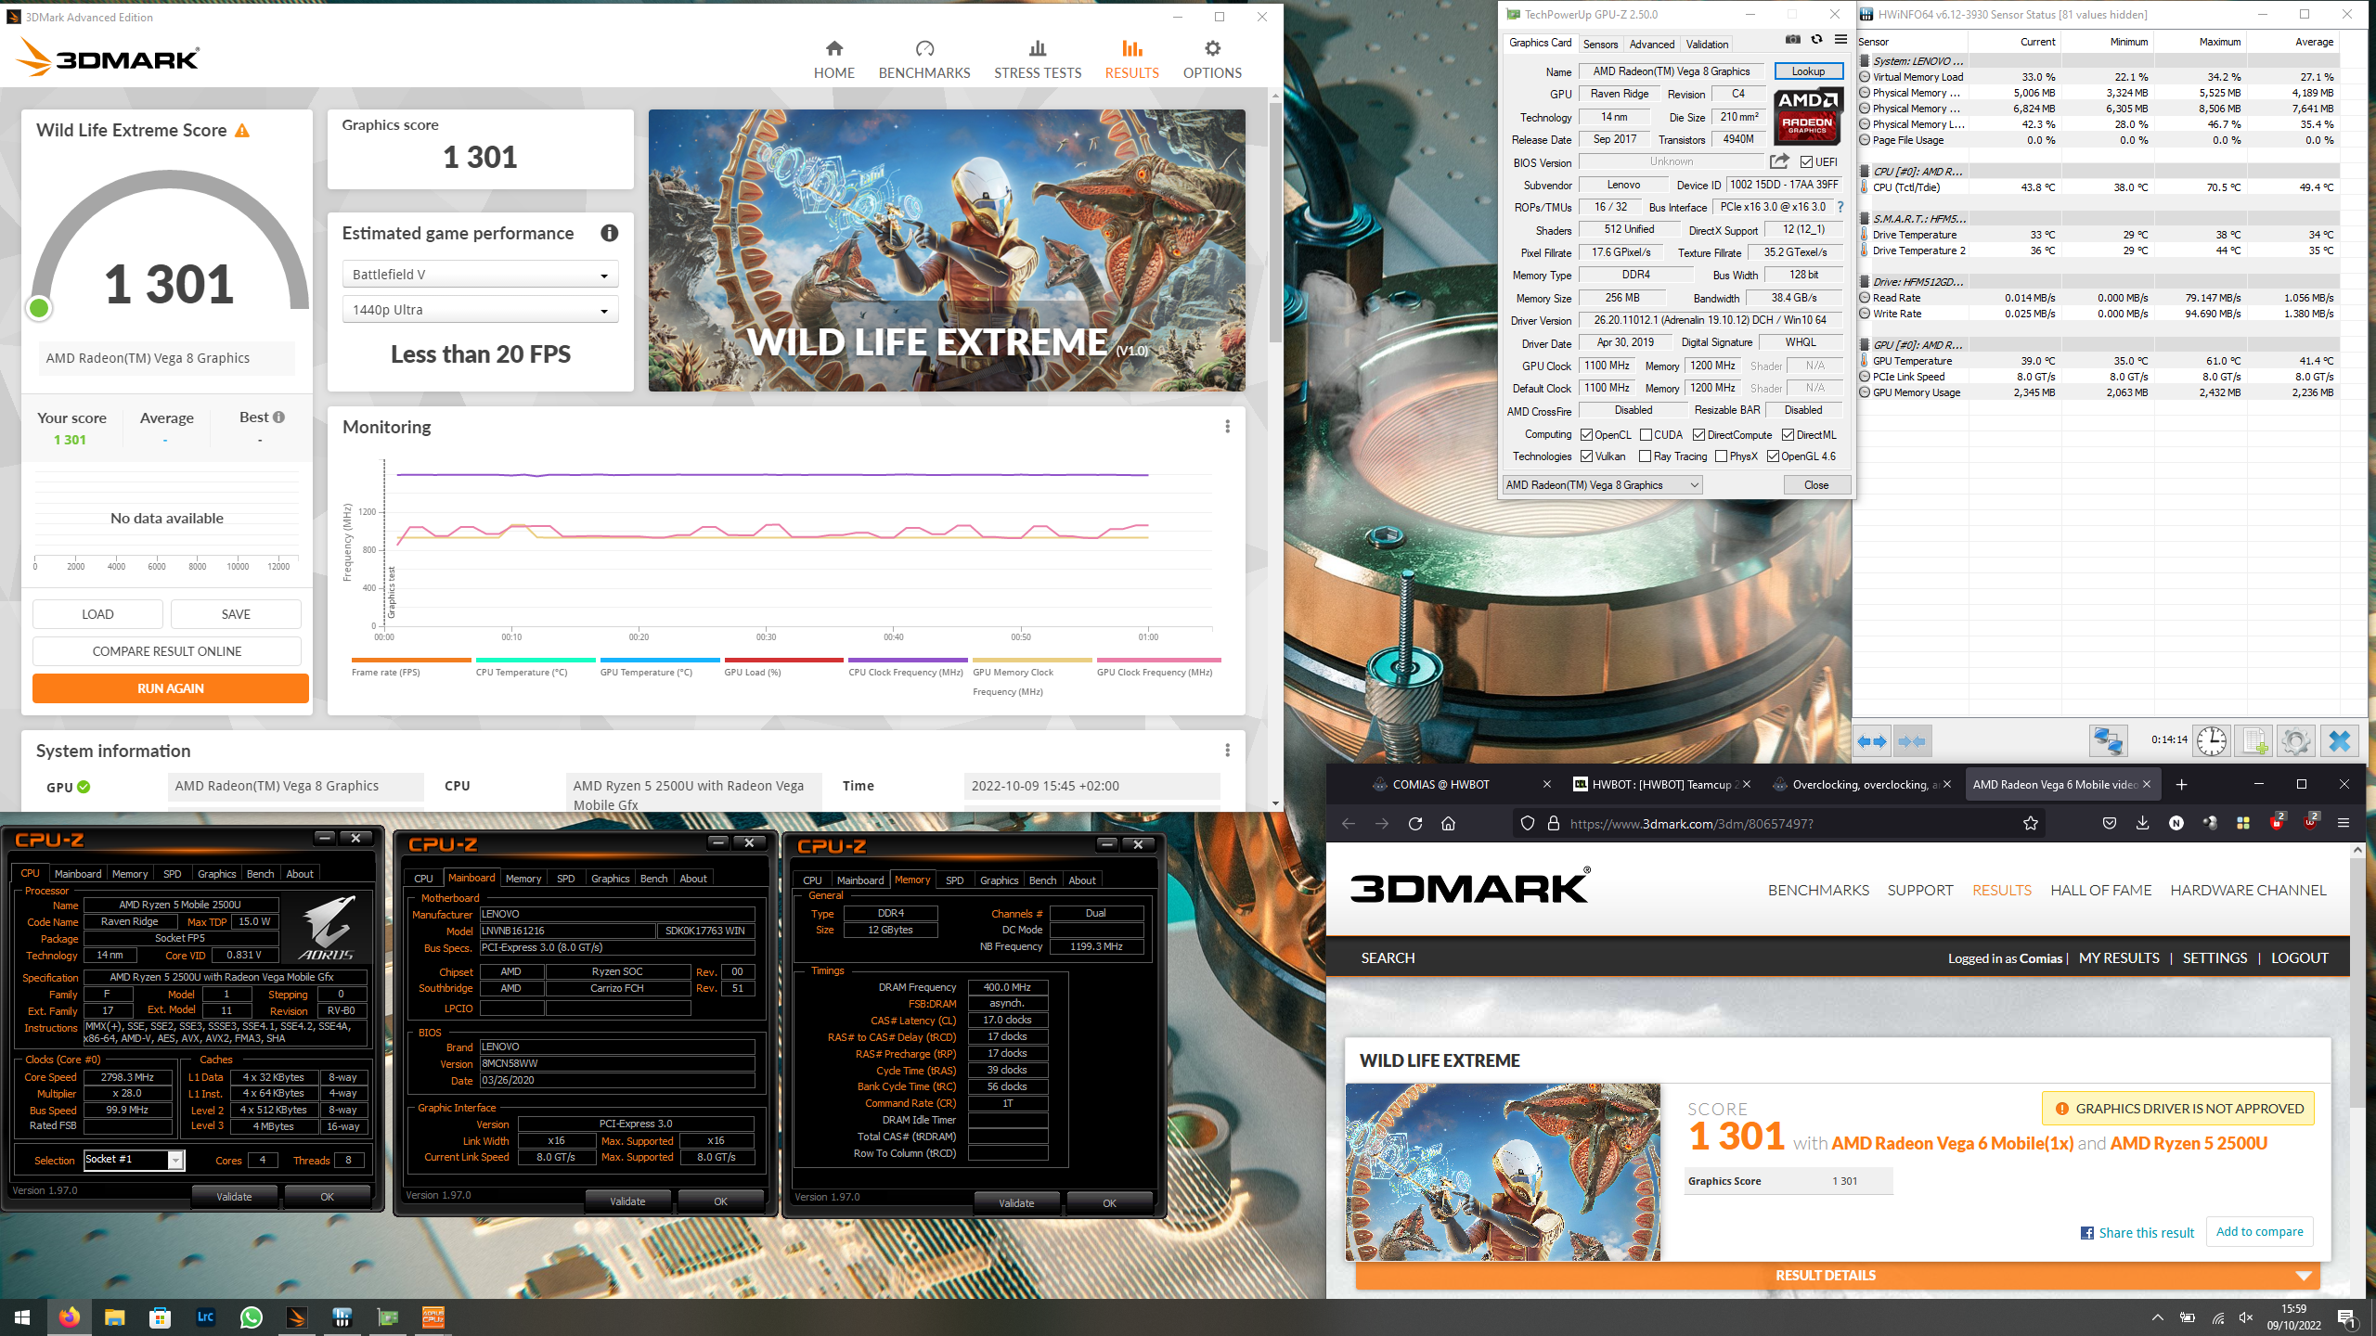Screen dimensions: 2376x1336
Task: Click SAVE button in 3DMark
Action: (236, 614)
